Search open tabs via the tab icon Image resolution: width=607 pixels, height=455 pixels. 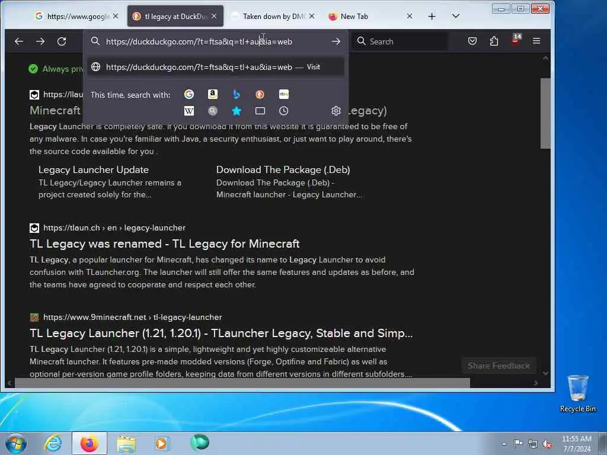tap(260, 111)
